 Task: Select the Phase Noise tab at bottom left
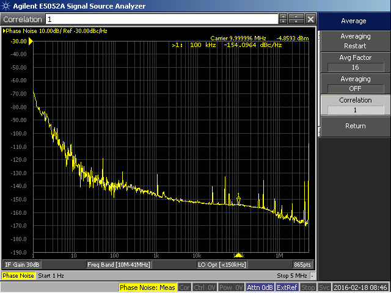18,276
